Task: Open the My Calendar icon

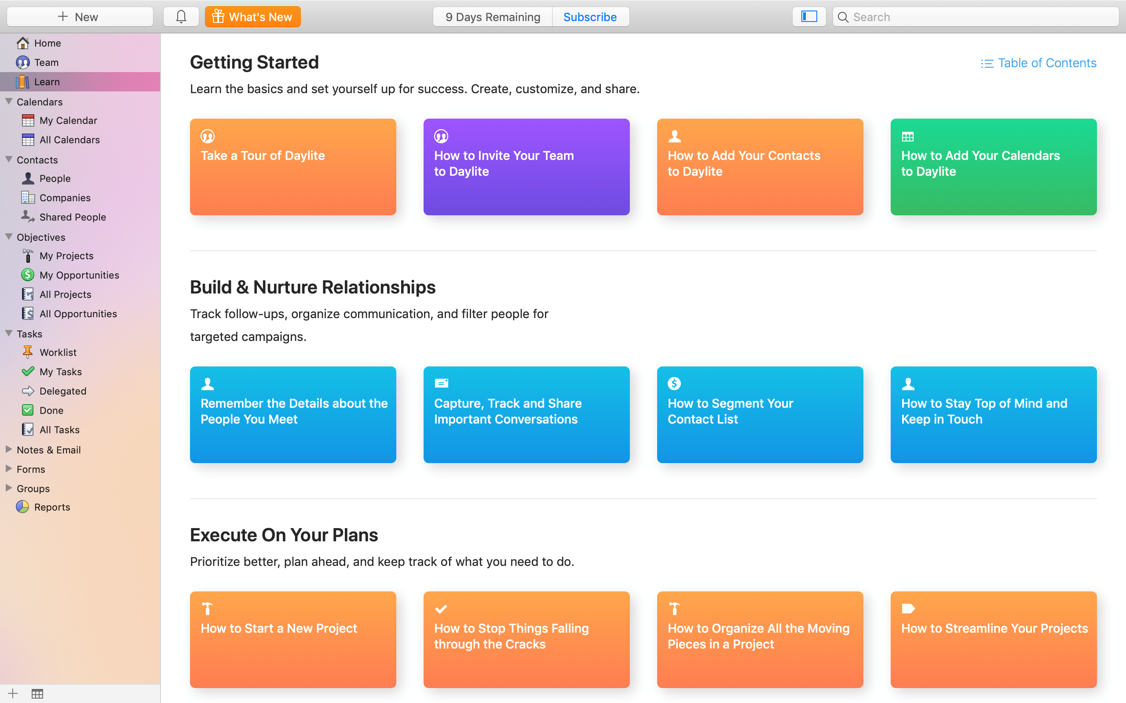Action: 28,120
